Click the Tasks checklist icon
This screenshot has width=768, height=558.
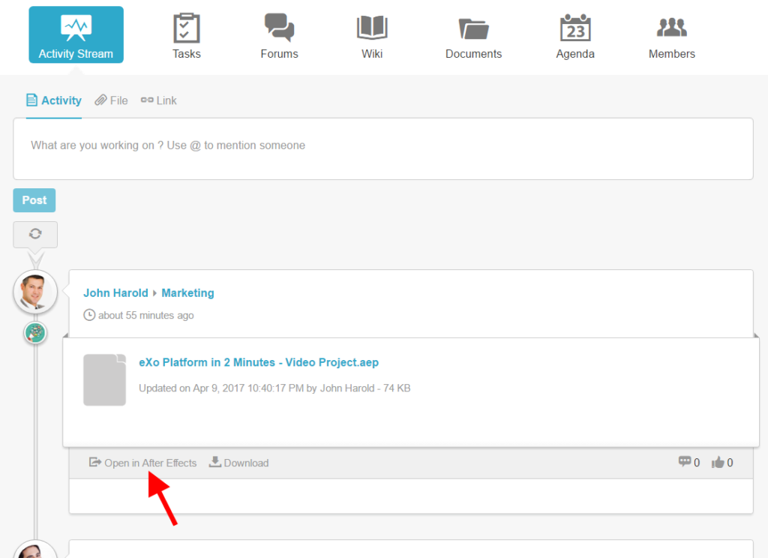tap(187, 28)
